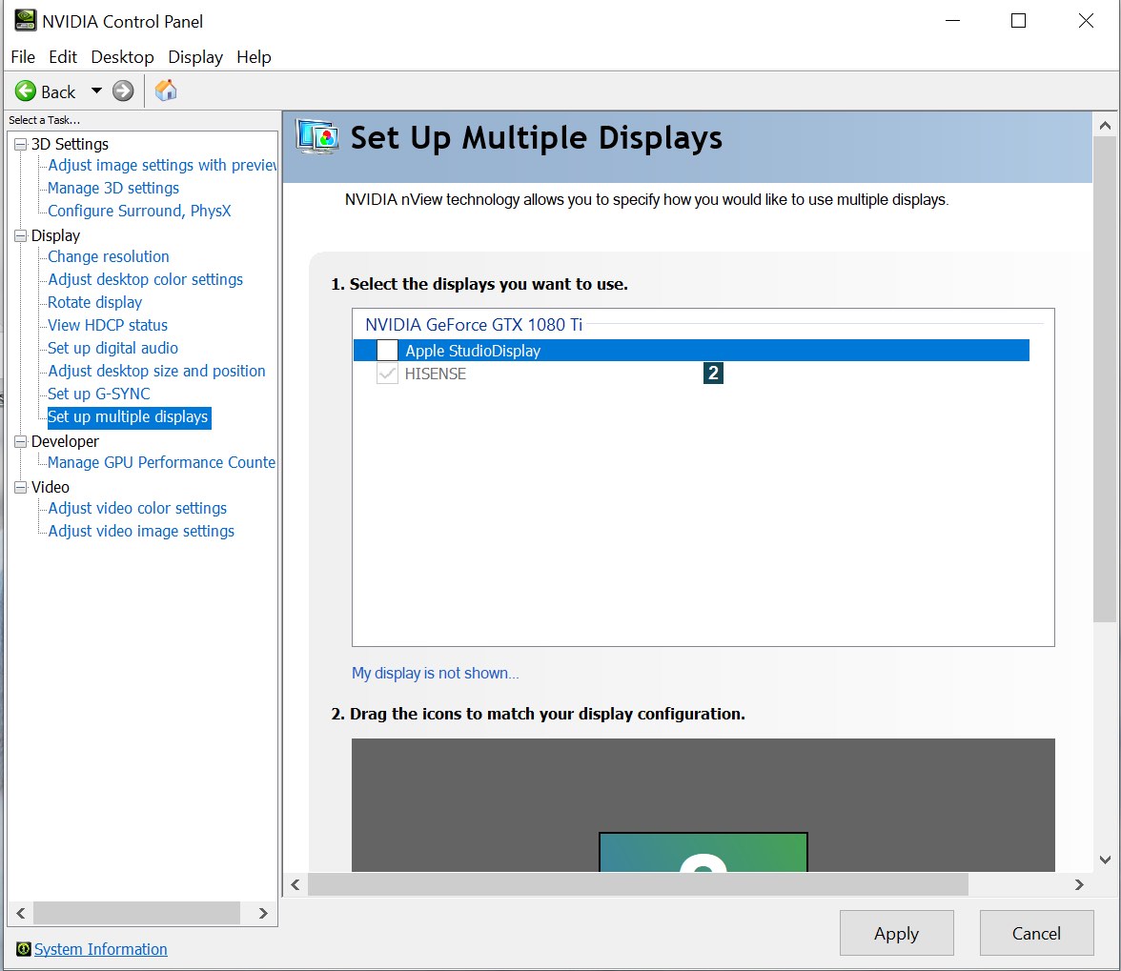Collapse the 3D Settings tree node
Screen dimensions: 1121x971
(21, 144)
